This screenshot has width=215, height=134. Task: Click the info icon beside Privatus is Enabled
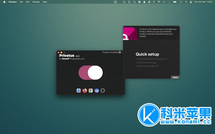tap(120, 52)
